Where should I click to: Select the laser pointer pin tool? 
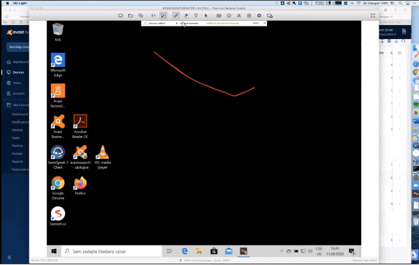196,16
